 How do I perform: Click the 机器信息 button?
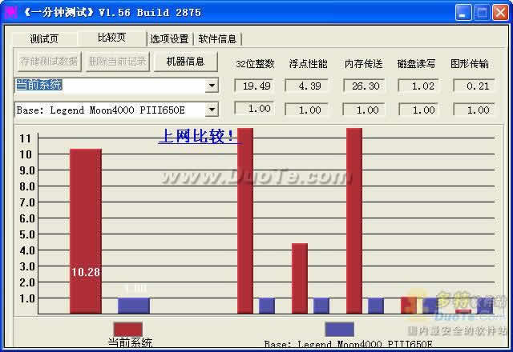point(185,62)
